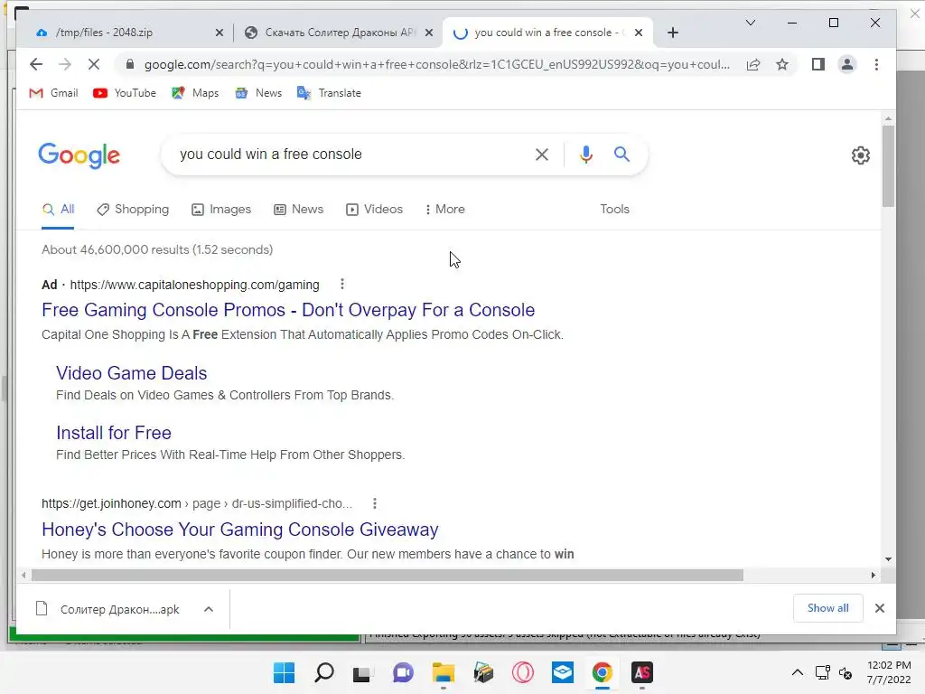Viewport: 925px width, 694px height.
Task: Open options dots beside joinhoney result
Action: pos(375,503)
